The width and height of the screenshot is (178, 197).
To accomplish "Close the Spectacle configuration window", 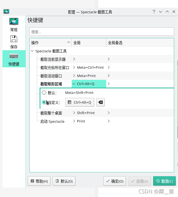I will (x=174, y=12).
